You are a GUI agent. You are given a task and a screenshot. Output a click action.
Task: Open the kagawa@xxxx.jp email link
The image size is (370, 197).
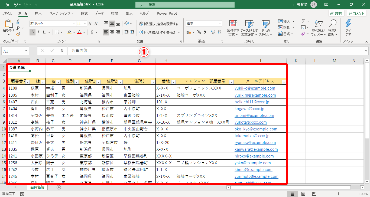click(249, 109)
